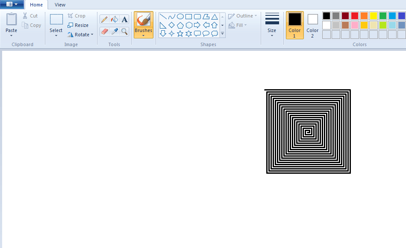Open the Outline dropdown

[242, 15]
